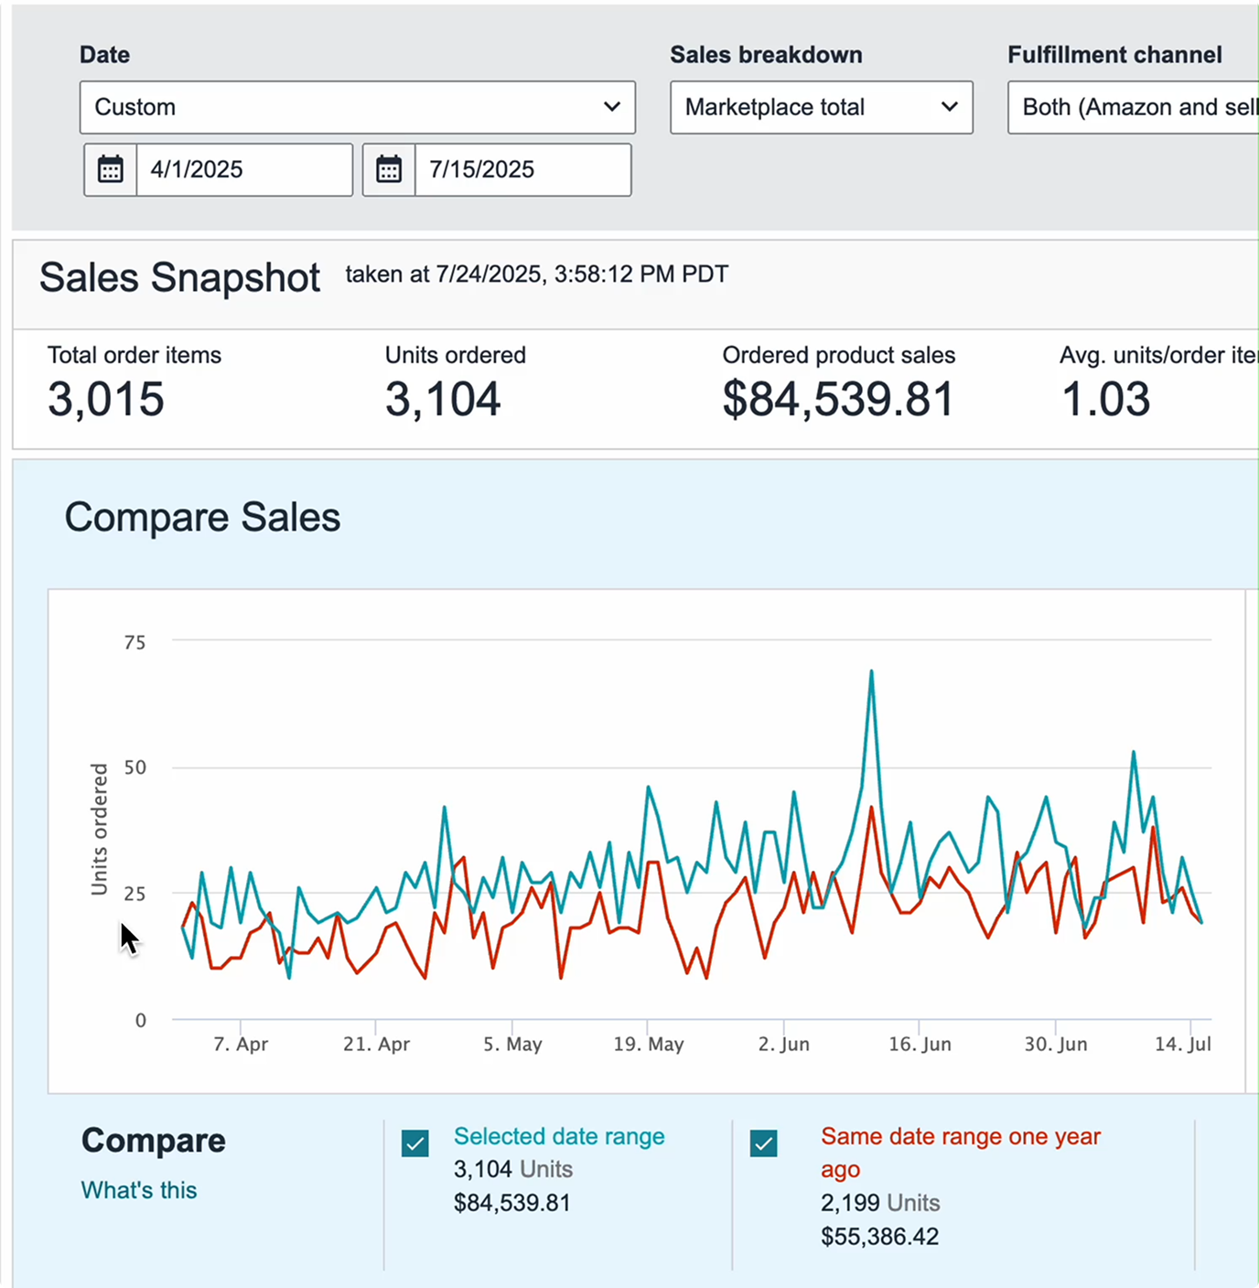Toggle the Same date range one year ago checkbox

pos(764,1143)
